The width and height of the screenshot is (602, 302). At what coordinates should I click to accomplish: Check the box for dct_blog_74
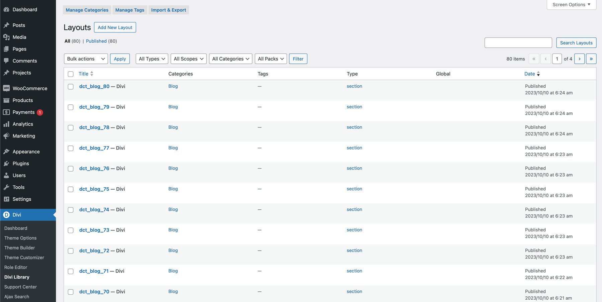pyautogui.click(x=71, y=210)
